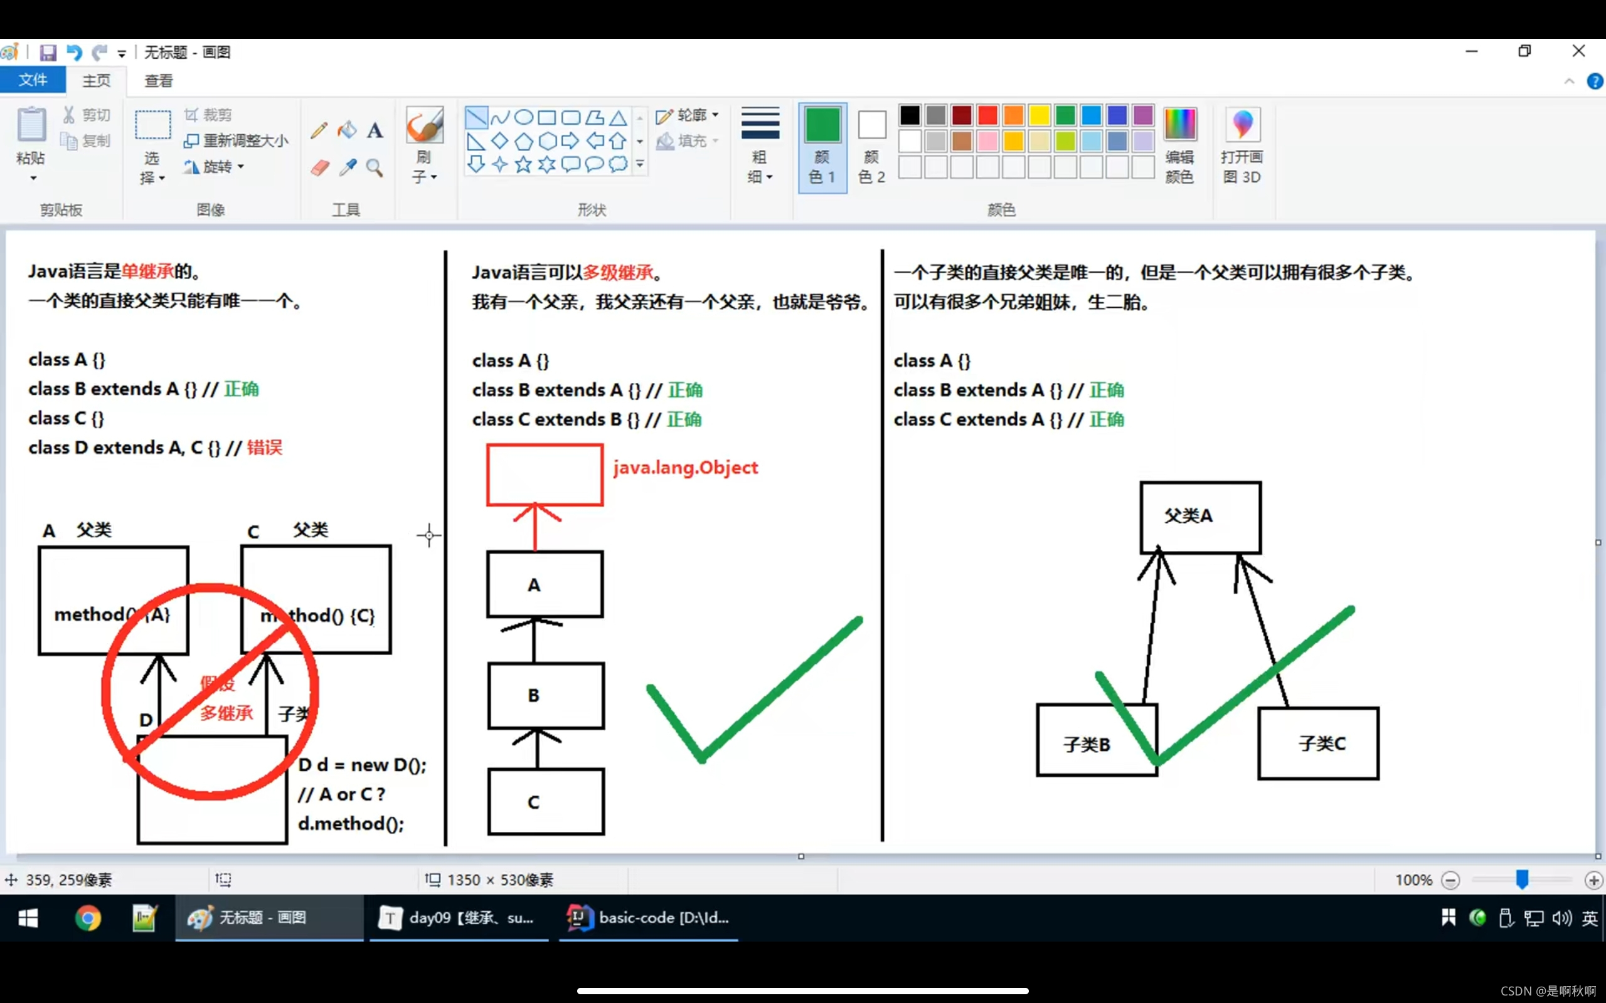The image size is (1606, 1003).
Task: Select the Magnifier tool
Action: point(375,167)
